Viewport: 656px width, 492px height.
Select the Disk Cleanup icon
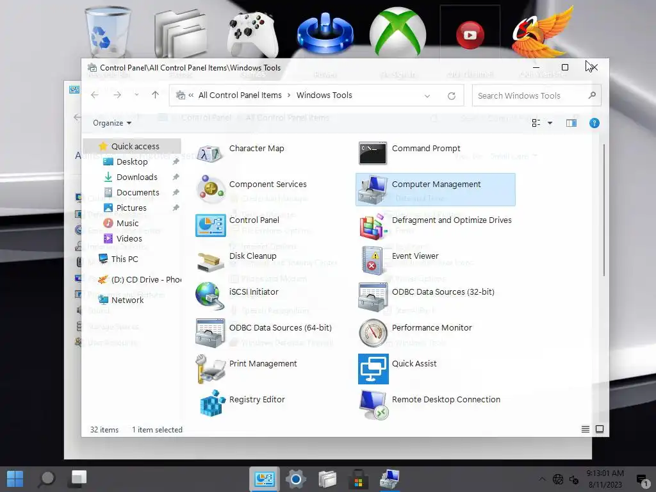[x=210, y=261]
